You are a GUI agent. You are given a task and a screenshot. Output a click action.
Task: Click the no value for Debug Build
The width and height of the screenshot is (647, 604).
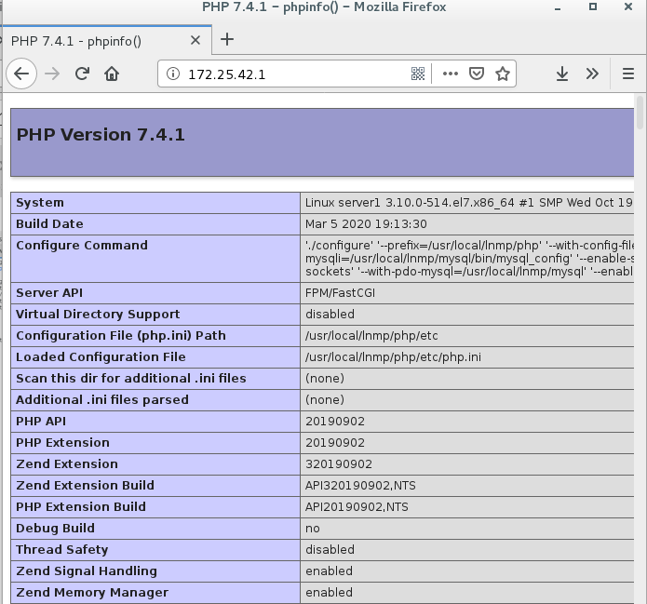tap(313, 529)
